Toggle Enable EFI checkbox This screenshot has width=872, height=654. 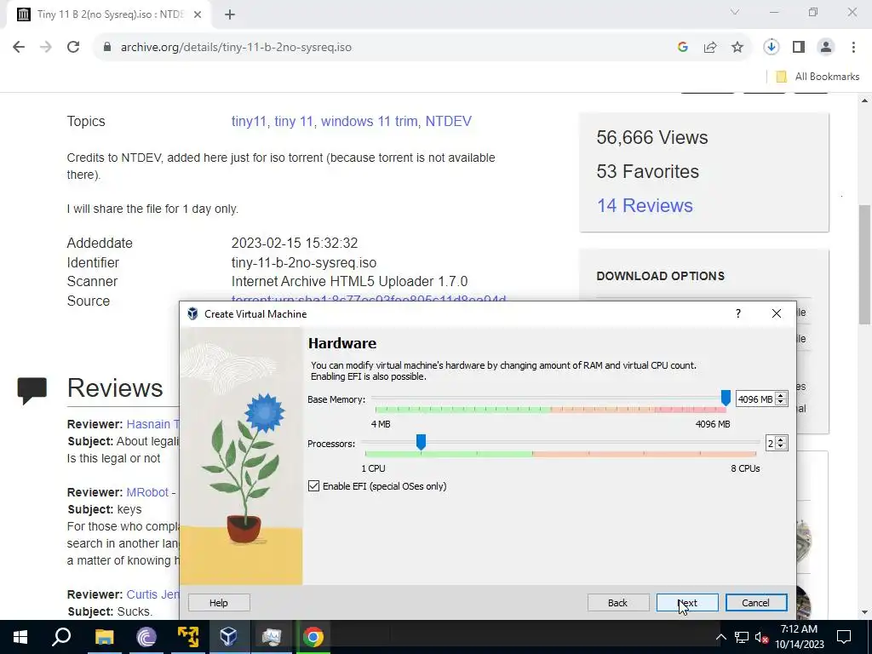313,486
